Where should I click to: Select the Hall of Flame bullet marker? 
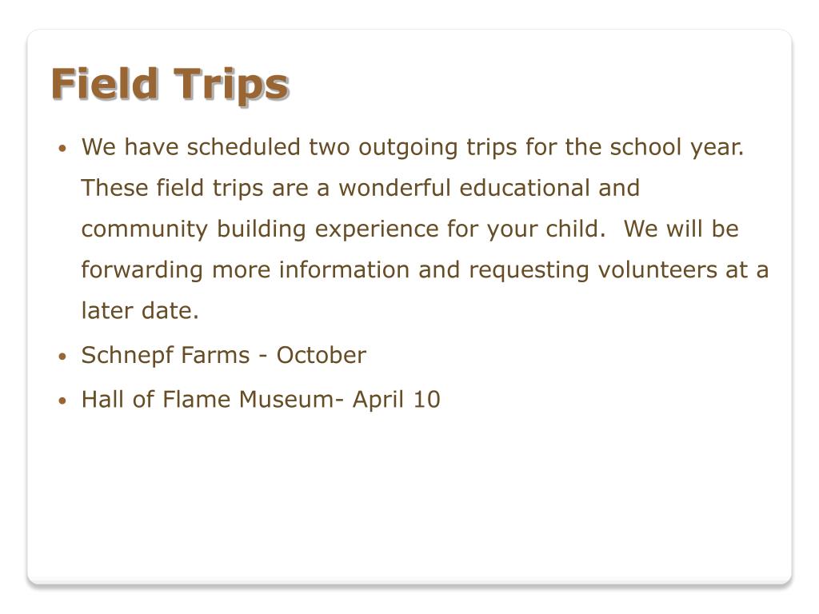click(x=62, y=401)
